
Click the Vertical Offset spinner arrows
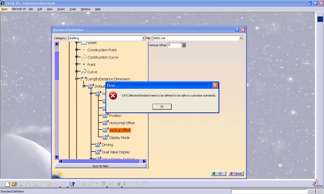click(184, 45)
